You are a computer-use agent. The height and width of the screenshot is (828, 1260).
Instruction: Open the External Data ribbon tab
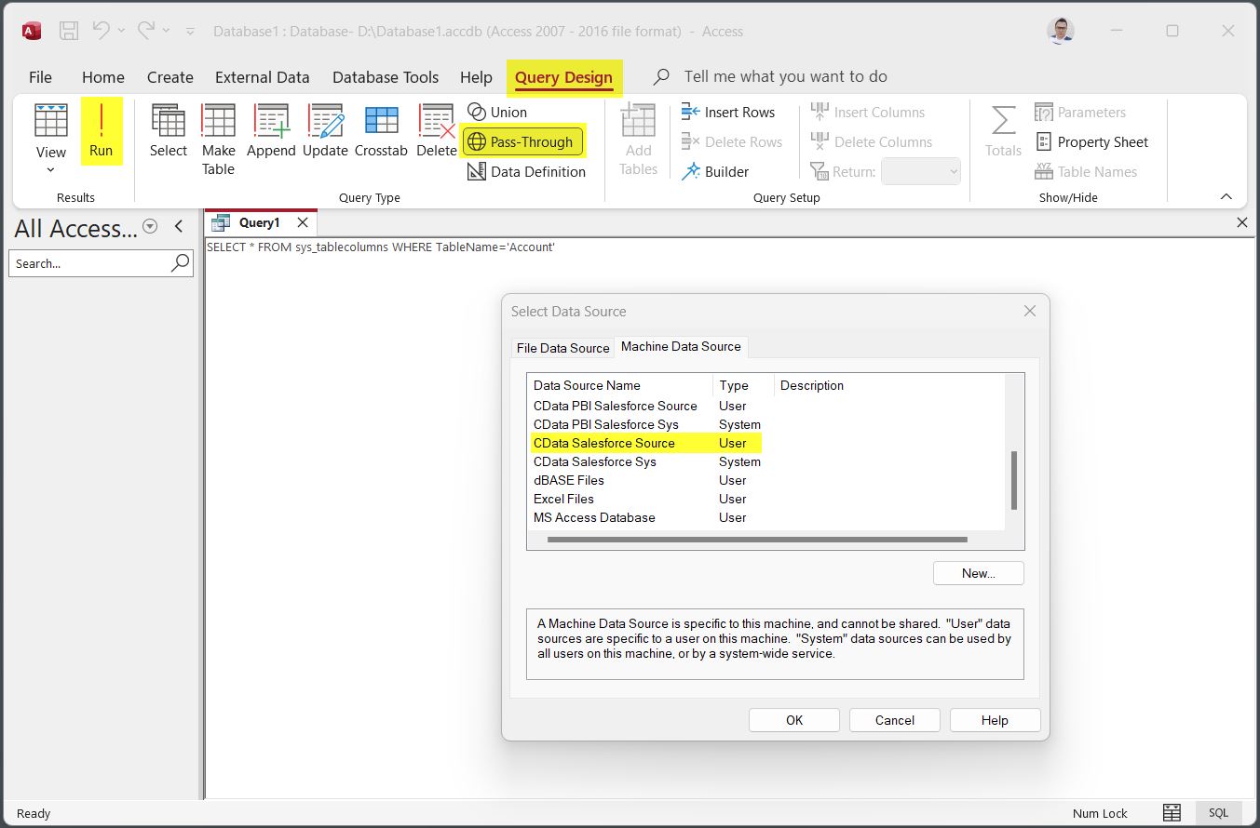[x=262, y=77]
